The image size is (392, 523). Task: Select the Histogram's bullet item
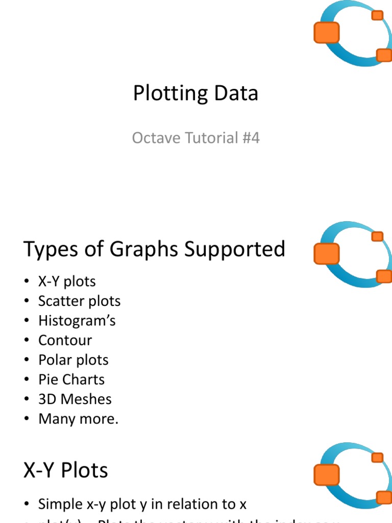pyautogui.click(x=77, y=321)
